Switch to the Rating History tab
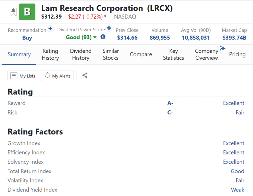 coord(50,54)
